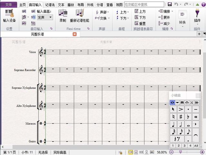The image size is (206, 155).
Task: Select the sixteenth note on the keypad
Action: pyautogui.click(x=181, y=132)
